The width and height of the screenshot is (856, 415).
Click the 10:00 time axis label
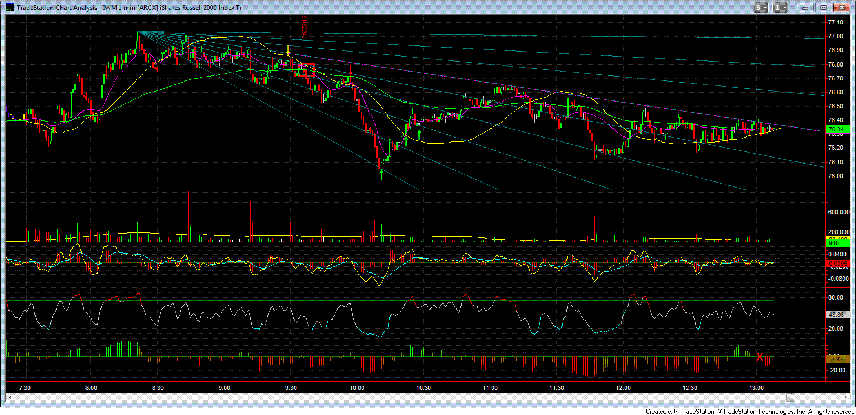coord(357,388)
